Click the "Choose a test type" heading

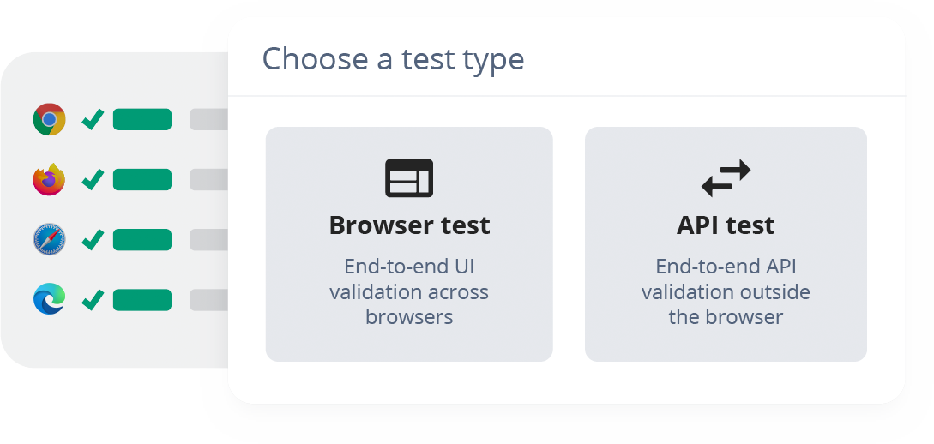393,59
